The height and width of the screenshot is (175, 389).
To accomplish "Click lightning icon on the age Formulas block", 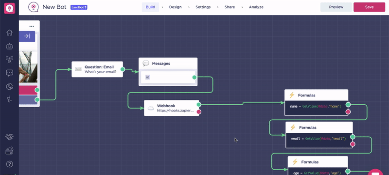I will 295,162.
